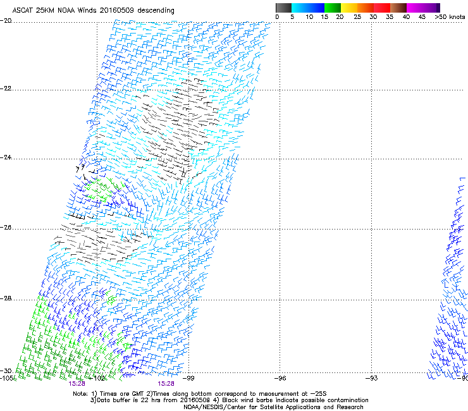Click the gray 0-5 knots legend swatch

click(x=283, y=8)
